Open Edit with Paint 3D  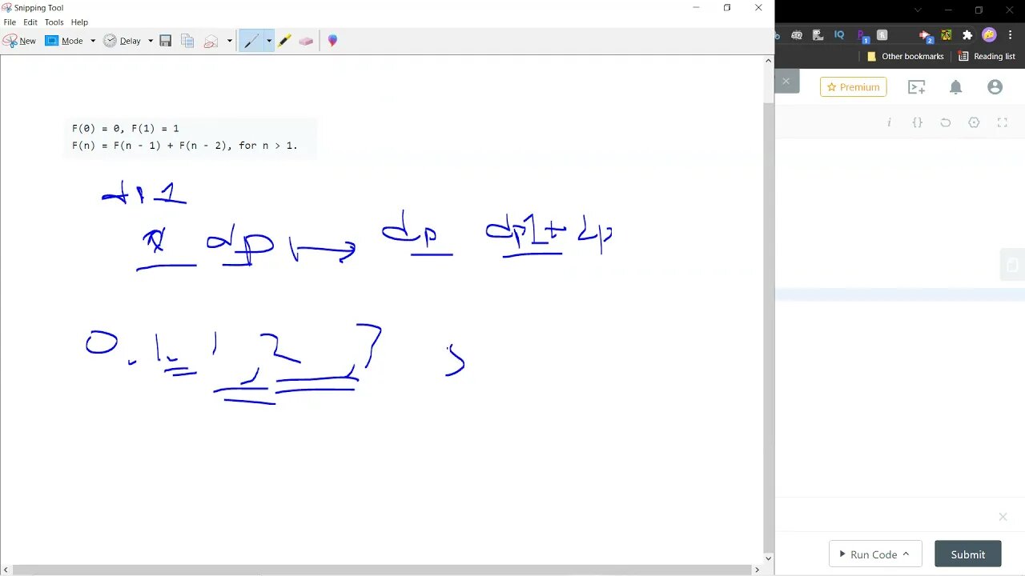coord(332,41)
